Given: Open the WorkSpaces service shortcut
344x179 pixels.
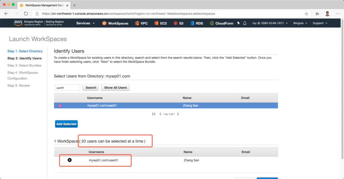Looking at the screenshot, I should click(115, 23).
